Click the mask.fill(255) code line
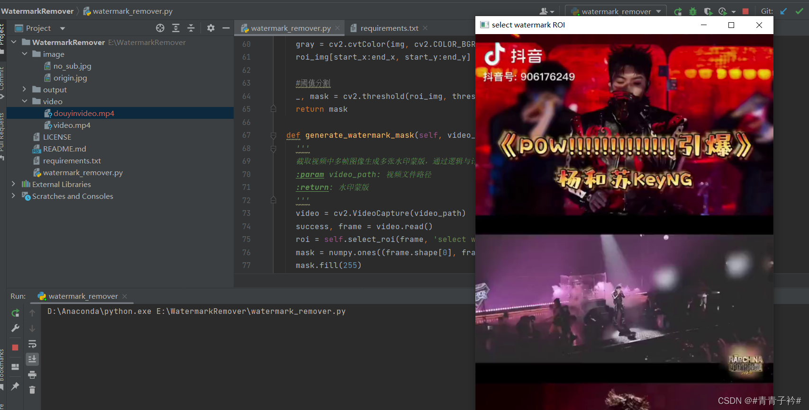809x410 pixels. point(328,266)
